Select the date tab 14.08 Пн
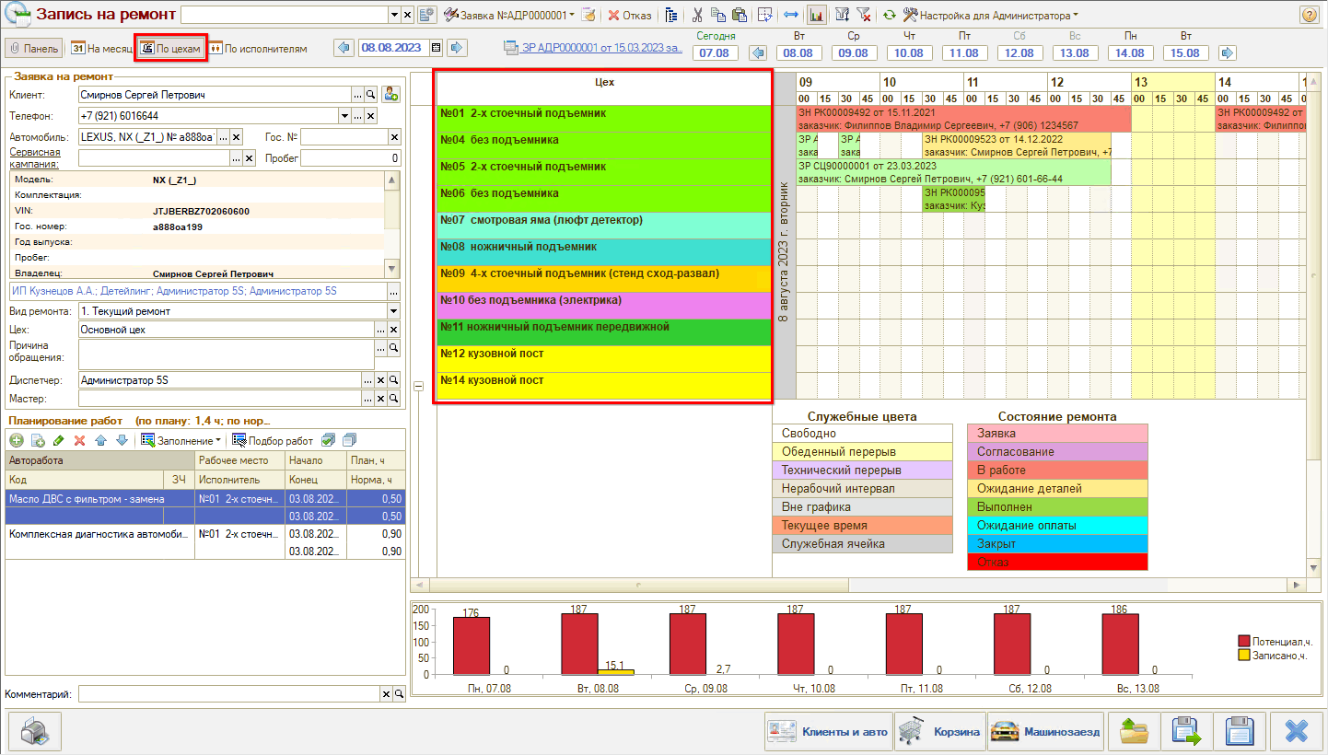Viewport: 1328px width, 755px height. pos(1130,53)
